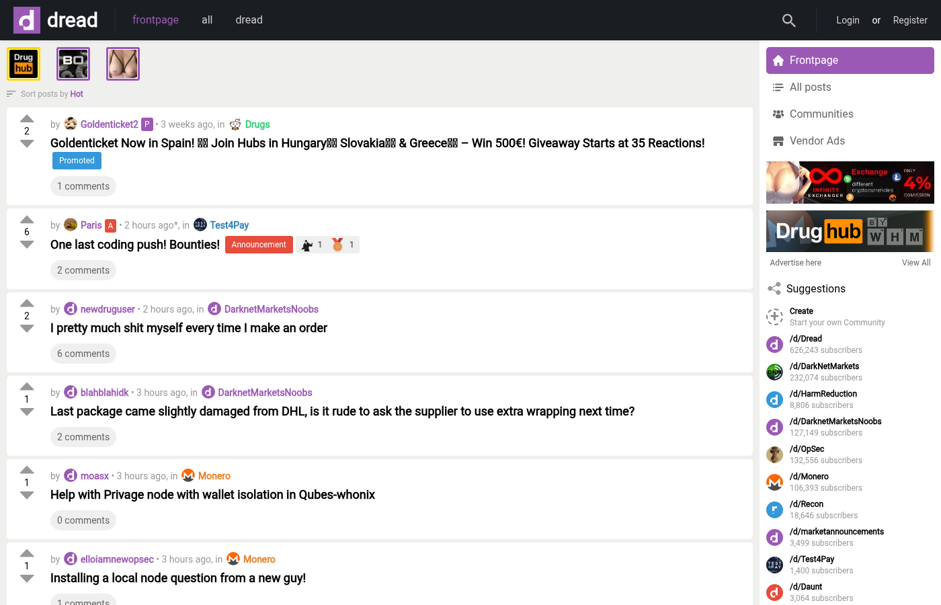
Task: Open user Goldenticket2 profile
Action: click(110, 124)
